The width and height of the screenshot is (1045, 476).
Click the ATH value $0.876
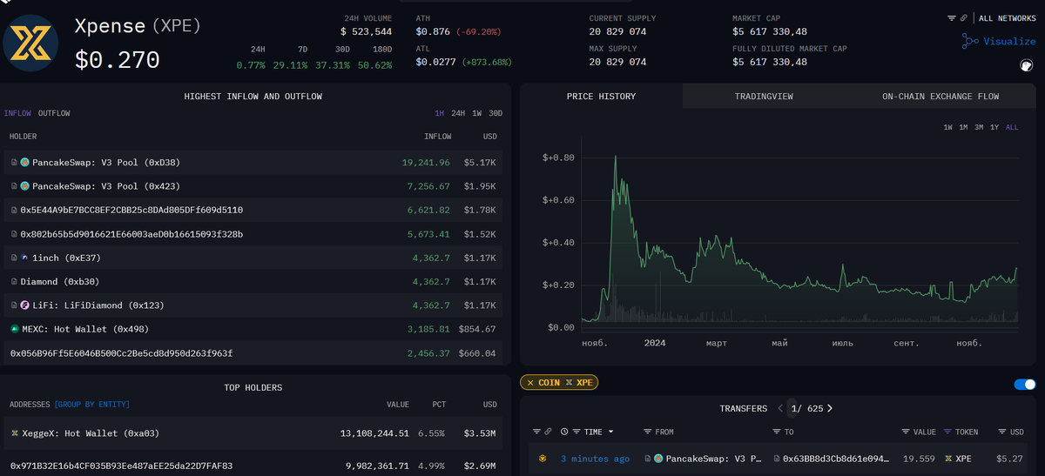pos(433,31)
